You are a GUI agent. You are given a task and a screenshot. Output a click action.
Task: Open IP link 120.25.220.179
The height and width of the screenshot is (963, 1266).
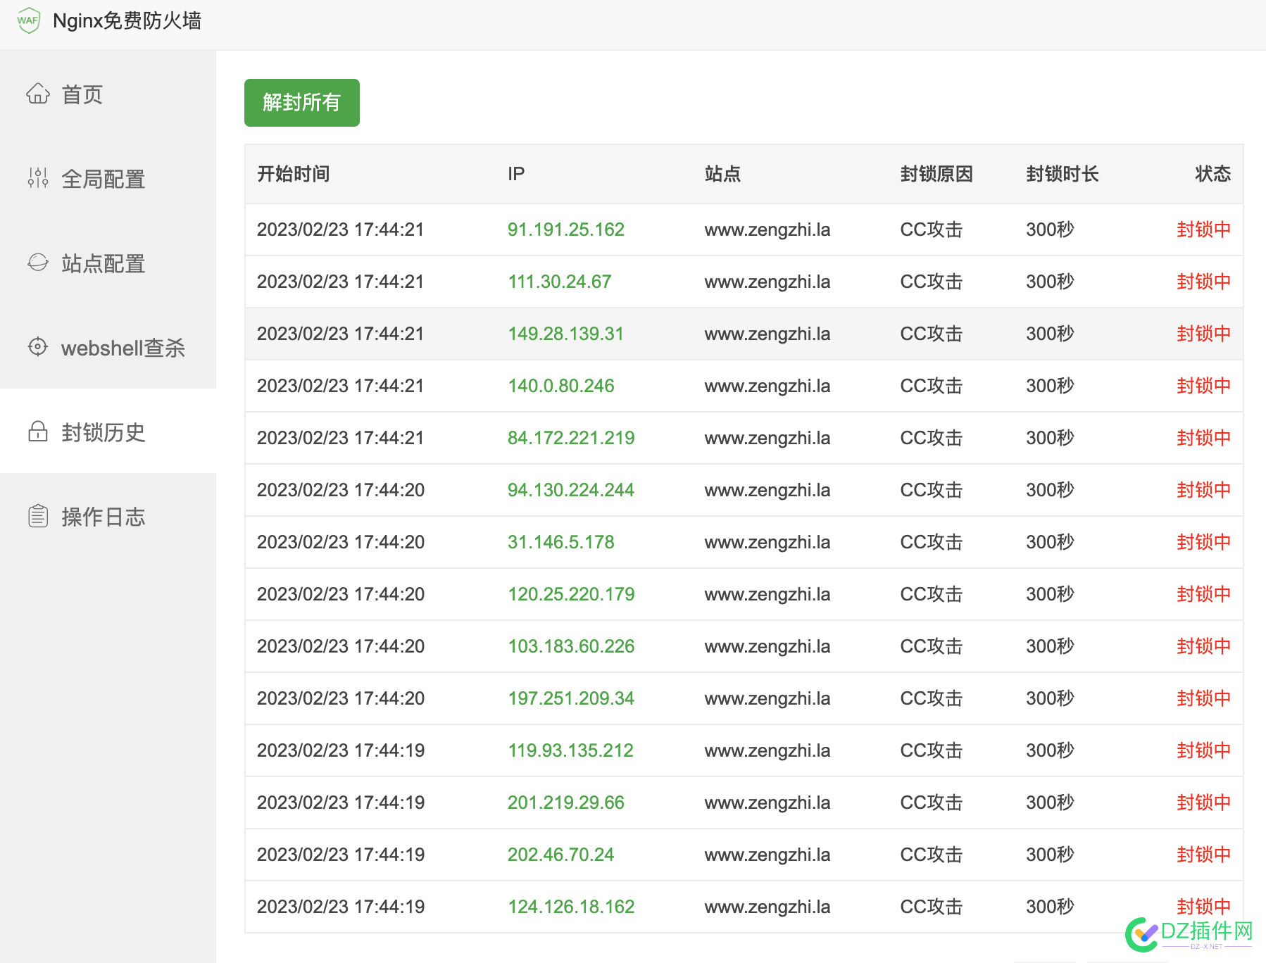(571, 594)
